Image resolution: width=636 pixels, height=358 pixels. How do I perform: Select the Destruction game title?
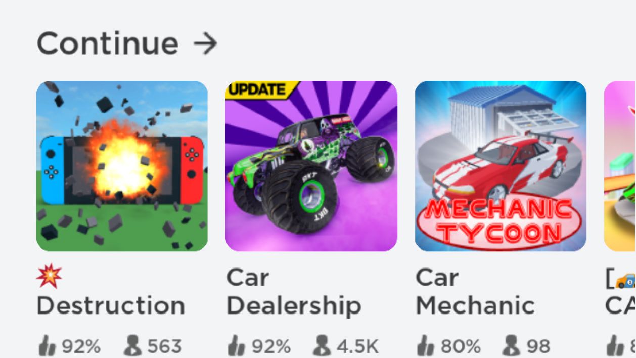pyautogui.click(x=111, y=306)
